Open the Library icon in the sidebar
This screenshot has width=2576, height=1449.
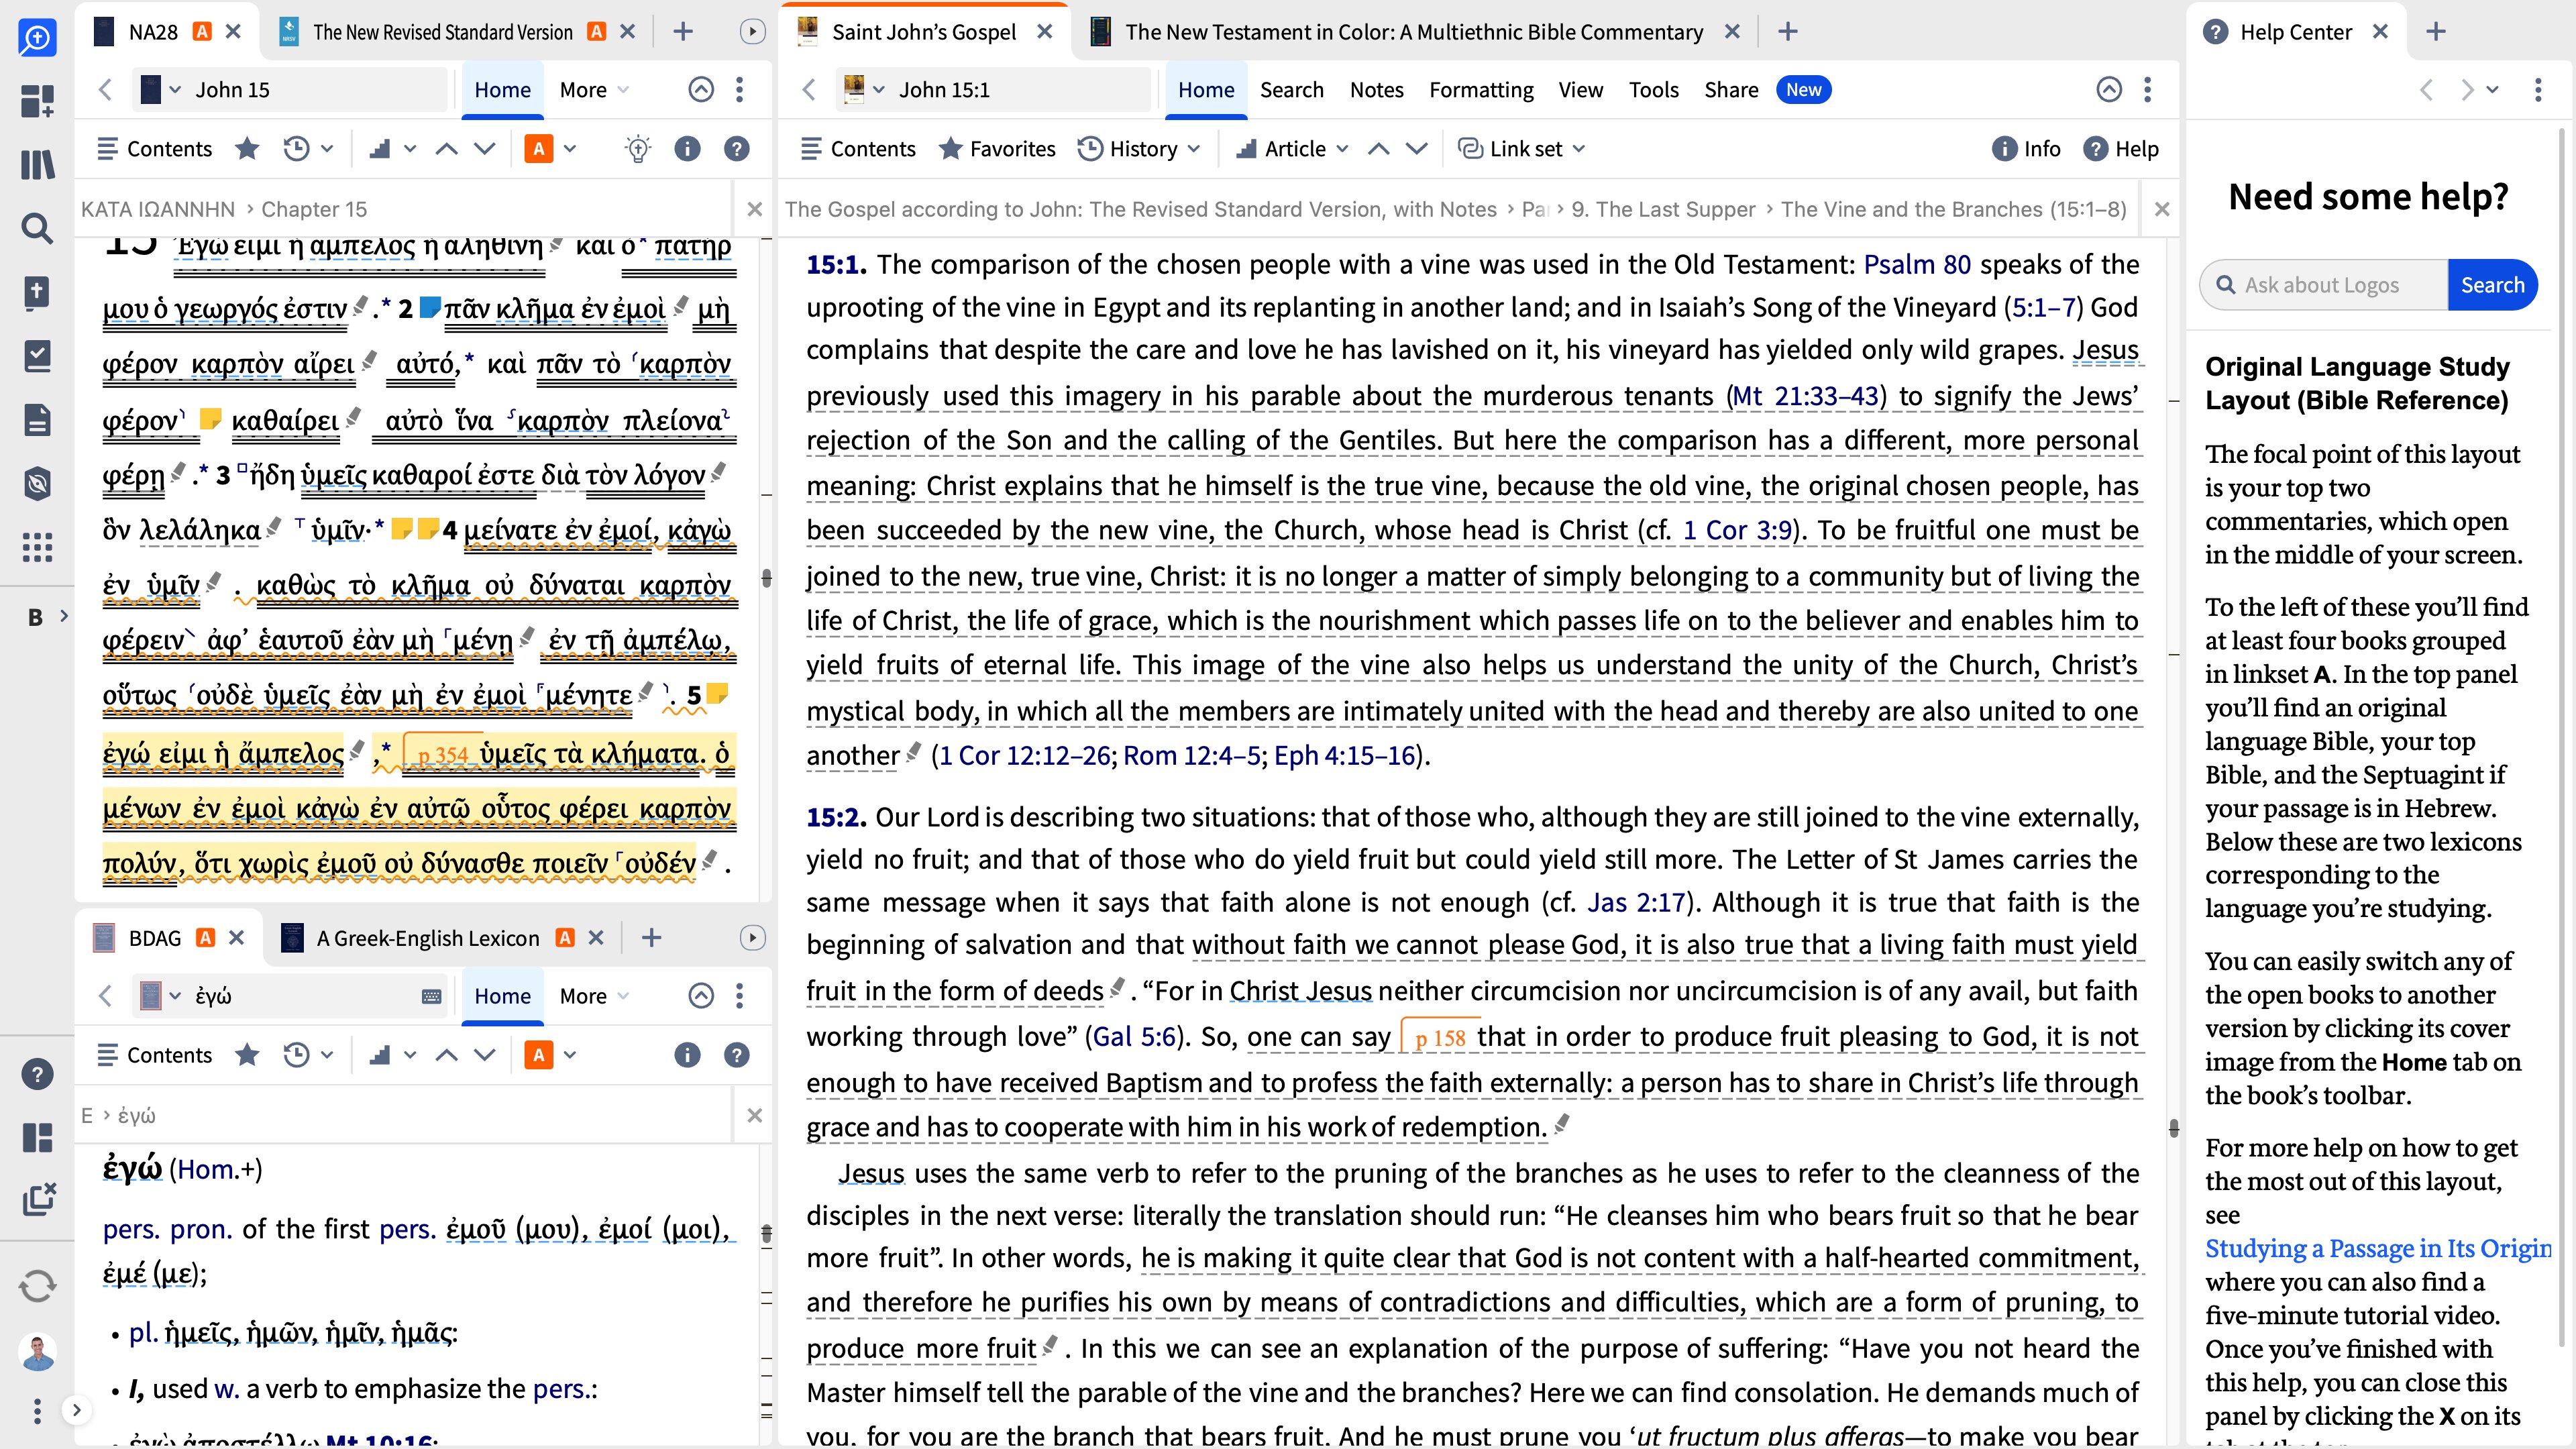click(x=37, y=164)
